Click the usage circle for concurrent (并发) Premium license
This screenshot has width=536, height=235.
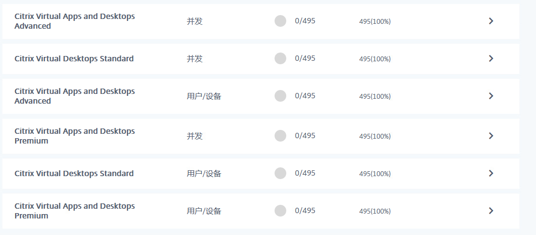point(280,136)
